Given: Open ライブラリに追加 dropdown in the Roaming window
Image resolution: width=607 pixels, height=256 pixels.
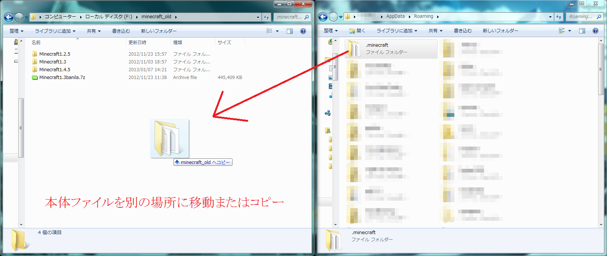Looking at the screenshot, I should tap(397, 31).
